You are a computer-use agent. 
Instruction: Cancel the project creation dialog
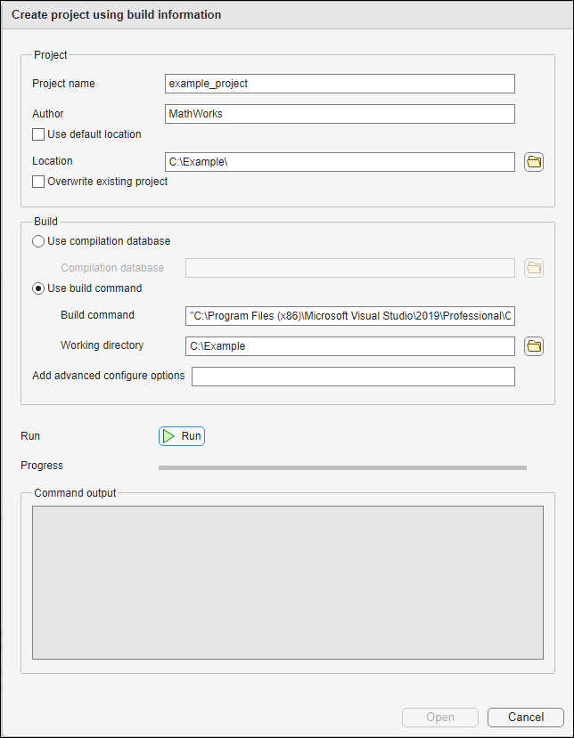525,718
